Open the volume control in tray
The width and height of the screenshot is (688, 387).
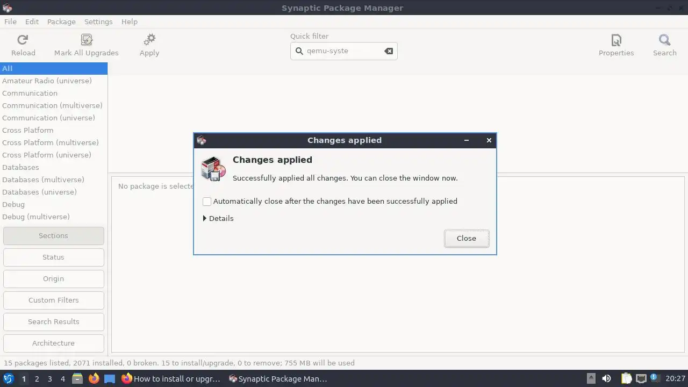(606, 378)
